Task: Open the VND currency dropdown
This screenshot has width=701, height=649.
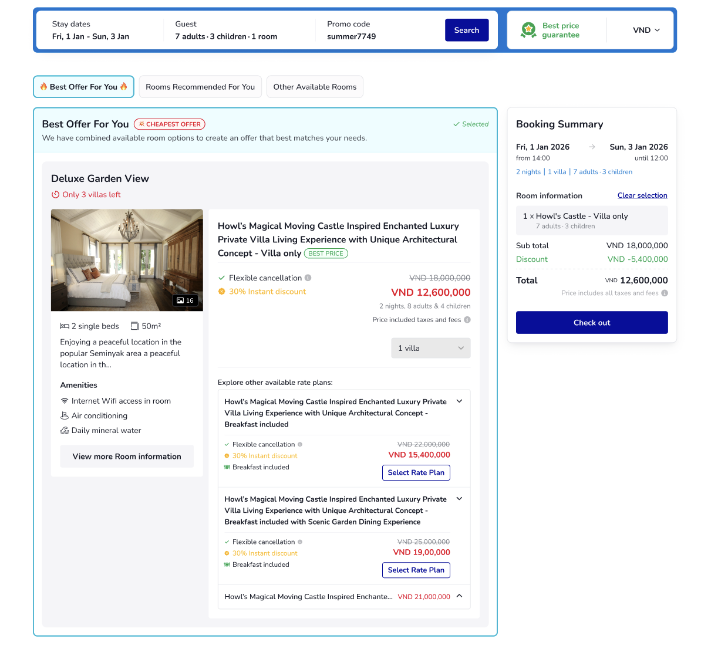Action: click(646, 30)
